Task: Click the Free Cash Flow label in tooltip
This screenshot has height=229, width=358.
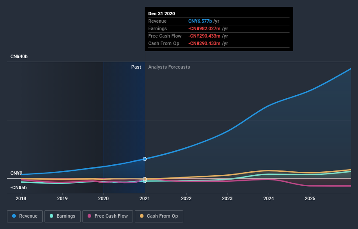Action: (165, 36)
